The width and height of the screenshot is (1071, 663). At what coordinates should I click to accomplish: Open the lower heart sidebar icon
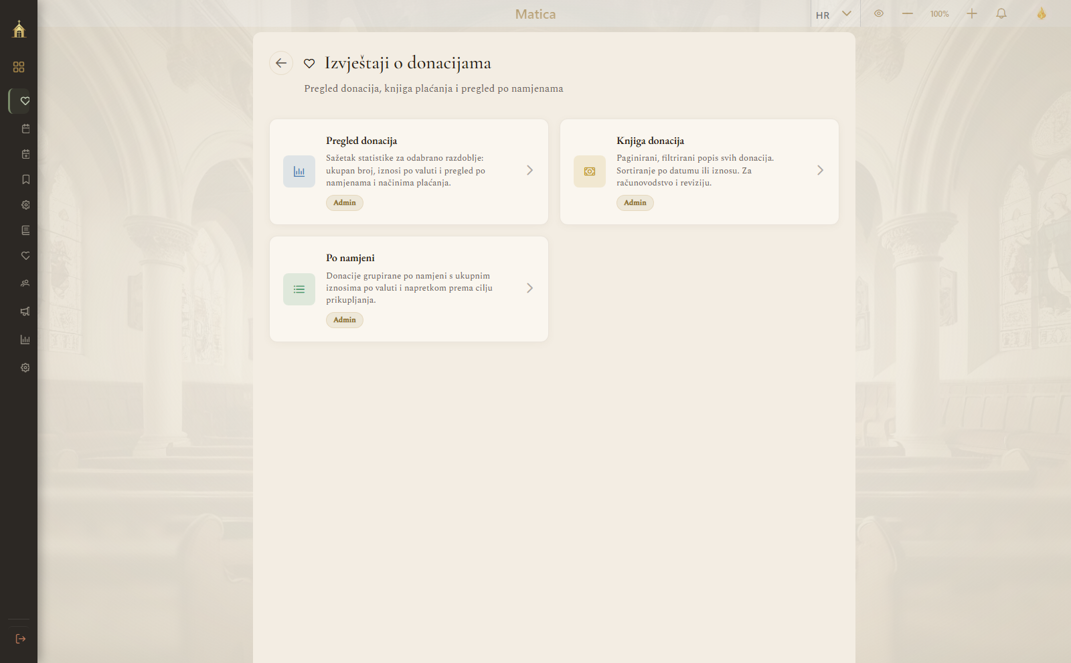pos(25,256)
